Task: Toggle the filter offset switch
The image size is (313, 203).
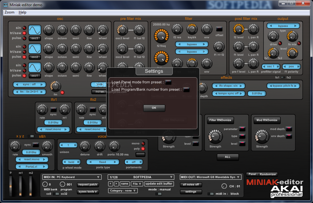Action: tap(219, 29)
